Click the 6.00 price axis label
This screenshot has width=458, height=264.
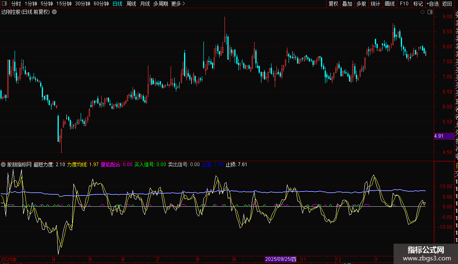pos(447,107)
